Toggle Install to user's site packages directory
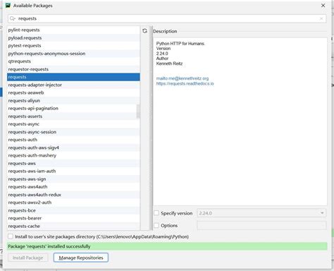334x271 pixels. pos(11,236)
